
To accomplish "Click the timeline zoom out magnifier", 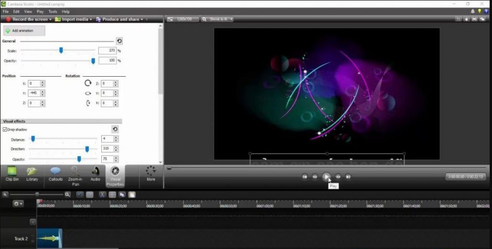I will pyautogui.click(x=5, y=195).
